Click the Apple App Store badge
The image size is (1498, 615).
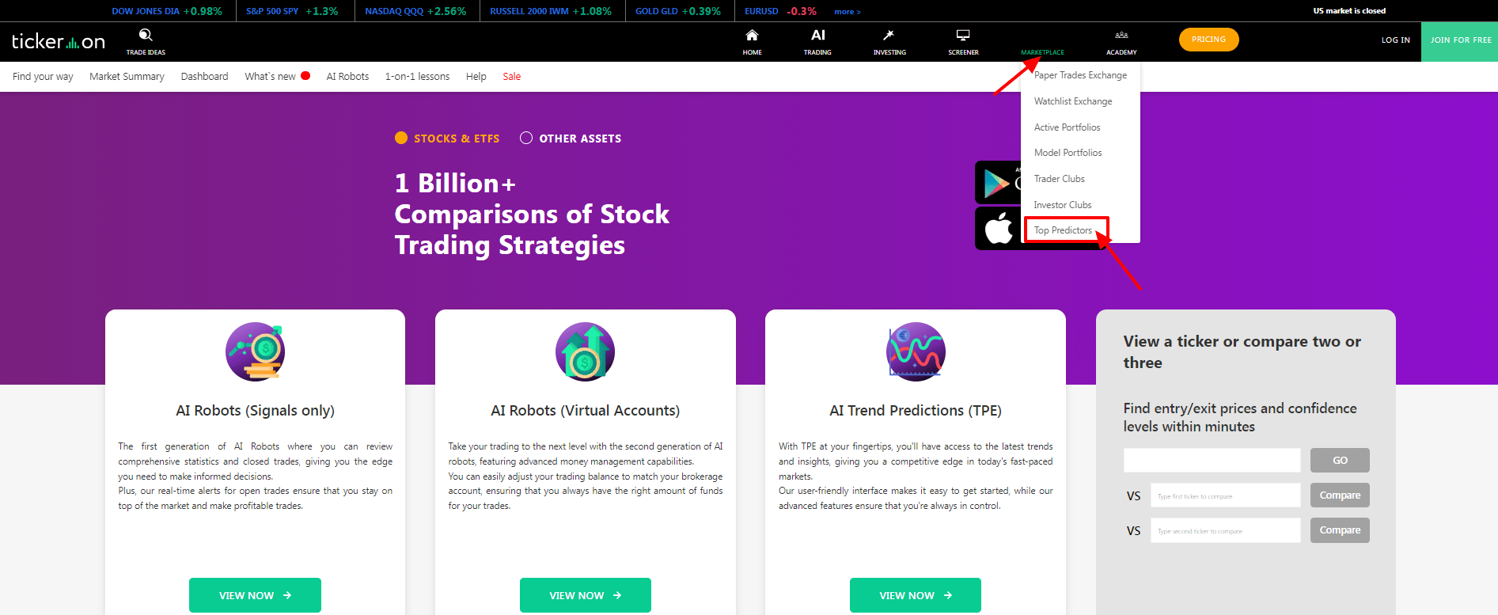tap(998, 229)
